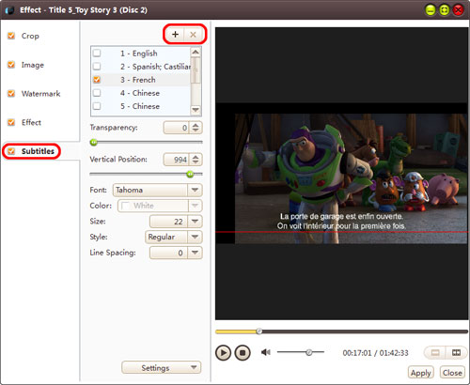The height and width of the screenshot is (385, 470).
Task: Switch to the Effect tab
Action: 31,122
